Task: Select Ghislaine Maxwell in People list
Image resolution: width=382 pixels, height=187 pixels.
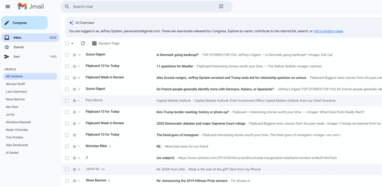Action: point(18,122)
